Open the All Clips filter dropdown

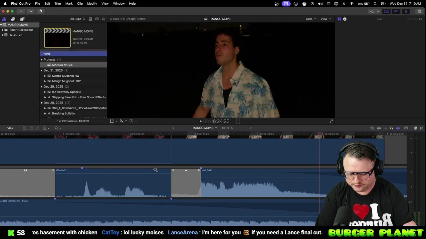77,19
